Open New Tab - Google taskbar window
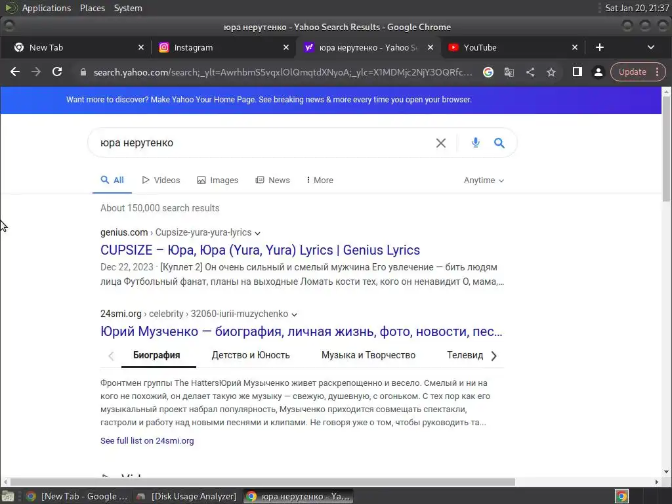The width and height of the screenshot is (672, 504). tap(77, 496)
